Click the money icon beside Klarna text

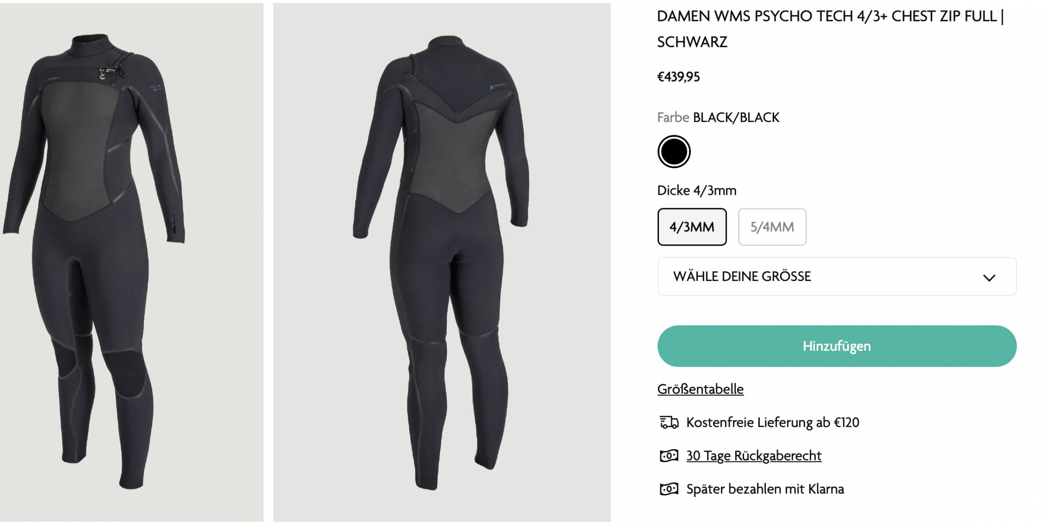[669, 489]
